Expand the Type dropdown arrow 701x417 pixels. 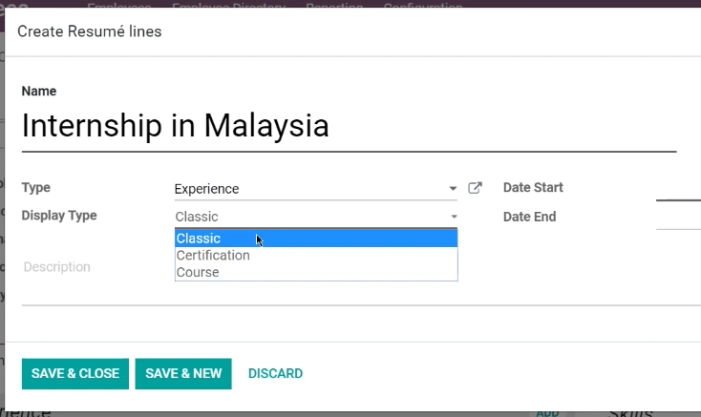click(x=453, y=189)
